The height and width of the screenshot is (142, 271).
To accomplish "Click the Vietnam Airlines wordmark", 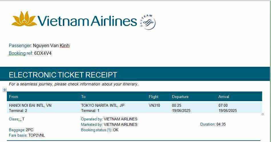I will (87, 21).
